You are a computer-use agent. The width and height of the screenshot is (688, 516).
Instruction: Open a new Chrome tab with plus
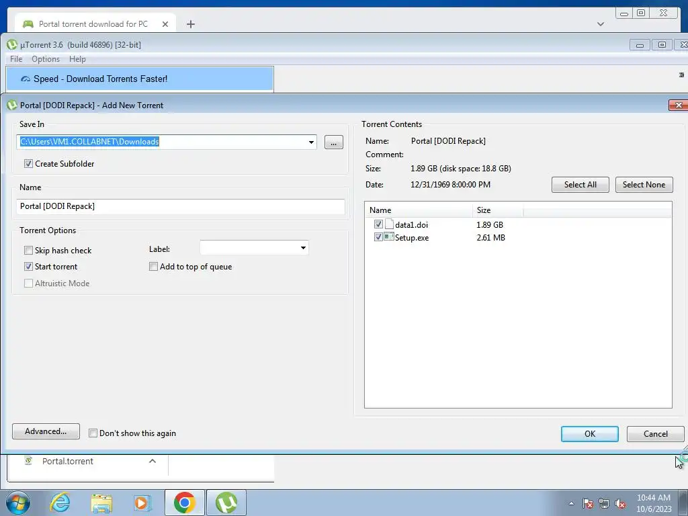click(x=190, y=24)
